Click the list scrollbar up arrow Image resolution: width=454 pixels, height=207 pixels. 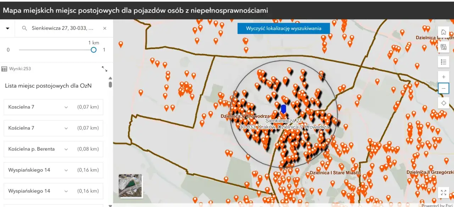click(x=110, y=78)
